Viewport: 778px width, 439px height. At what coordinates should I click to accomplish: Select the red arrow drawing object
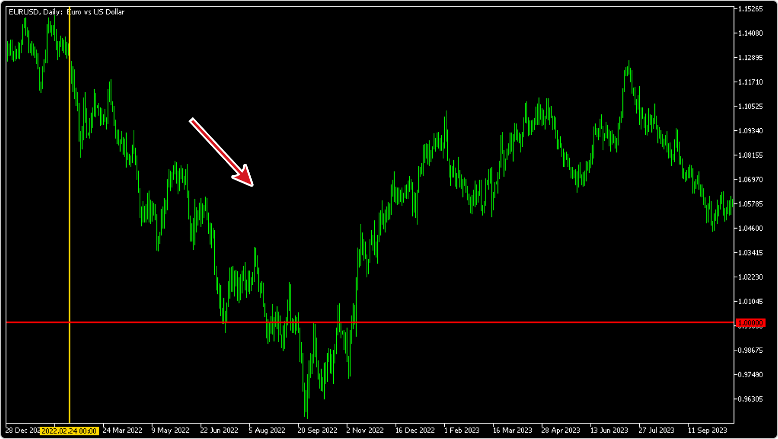point(221,152)
